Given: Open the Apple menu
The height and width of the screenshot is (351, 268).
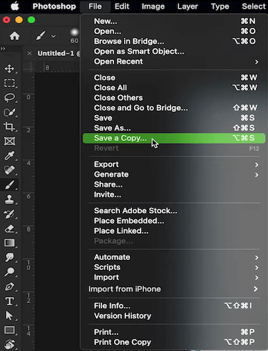Looking at the screenshot, I should [x=15, y=6].
